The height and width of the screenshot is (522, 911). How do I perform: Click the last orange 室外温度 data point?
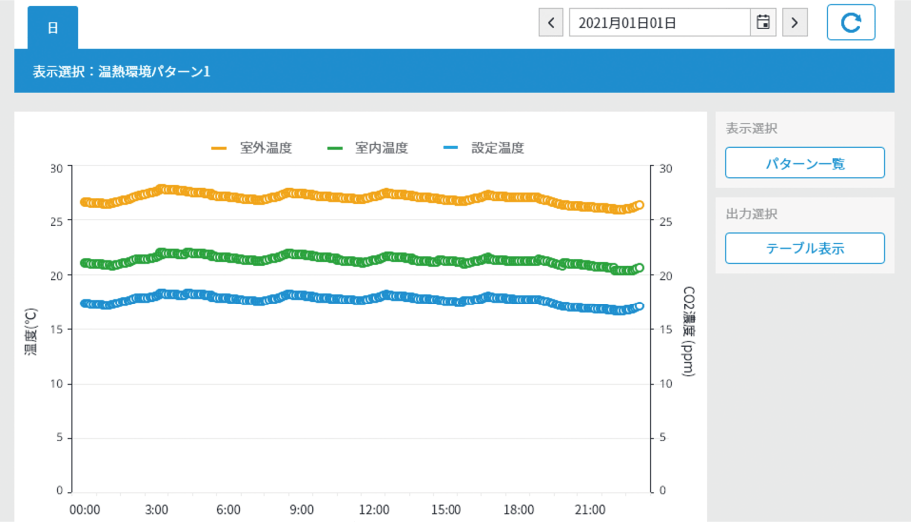[639, 205]
